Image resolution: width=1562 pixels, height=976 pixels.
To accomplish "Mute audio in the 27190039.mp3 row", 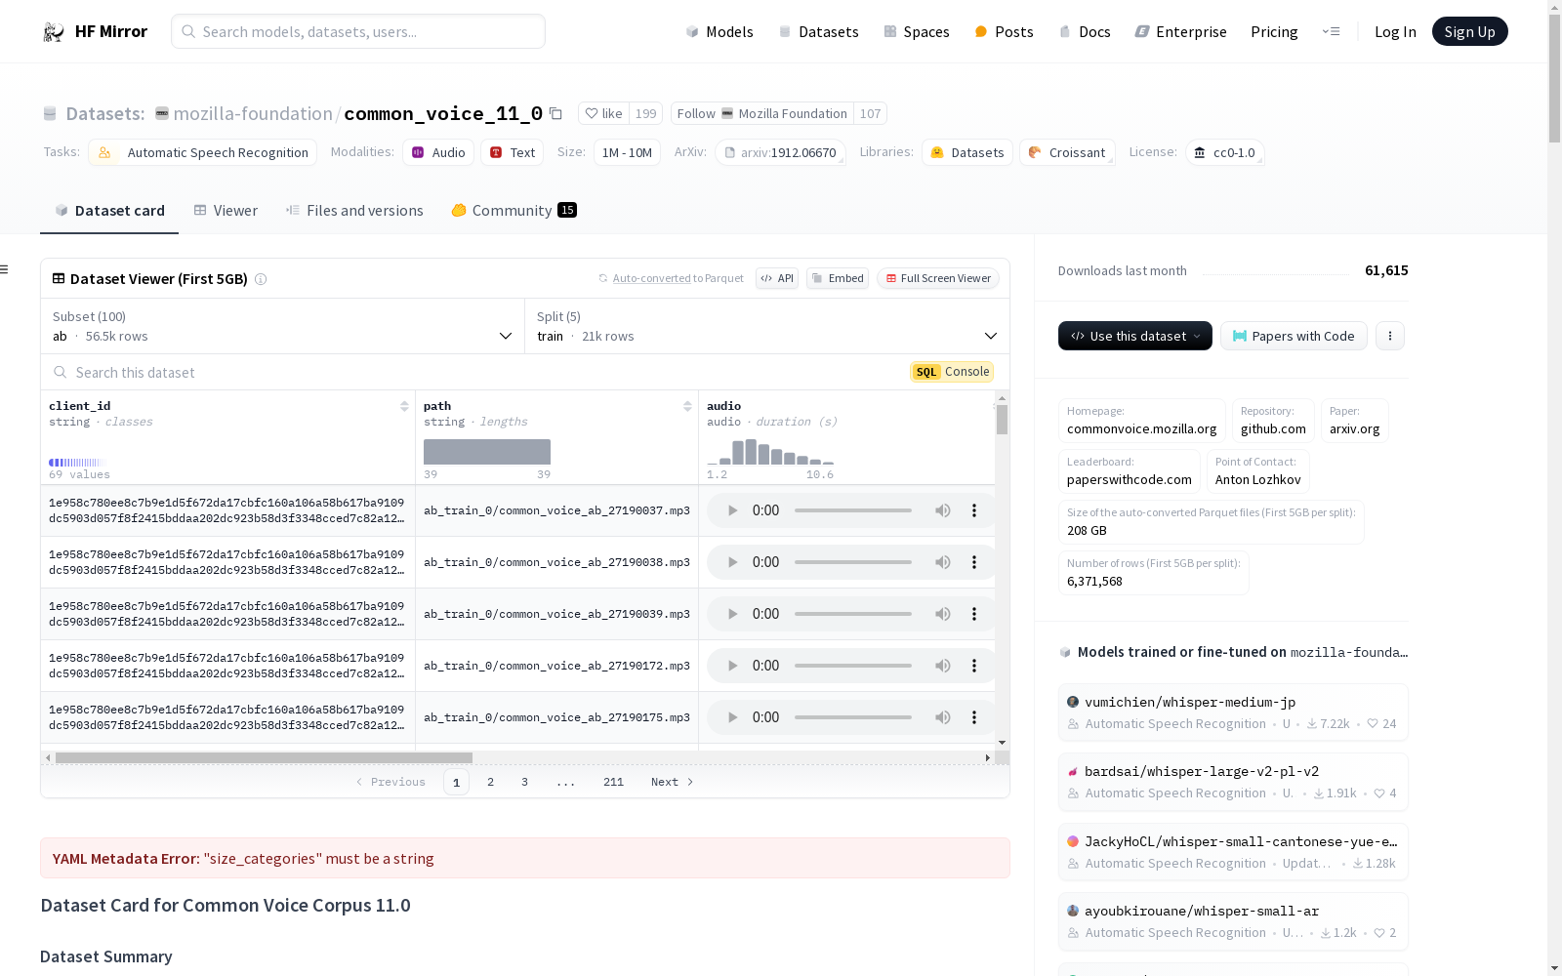I will pyautogui.click(x=943, y=614).
